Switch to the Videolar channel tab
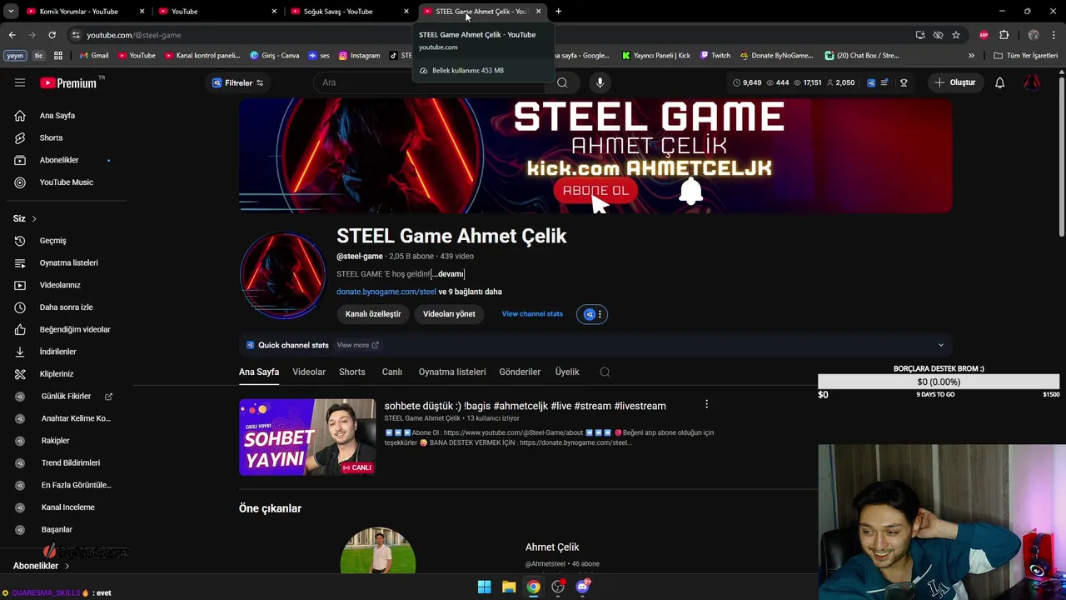Viewport: 1066px width, 600px height. tap(309, 372)
